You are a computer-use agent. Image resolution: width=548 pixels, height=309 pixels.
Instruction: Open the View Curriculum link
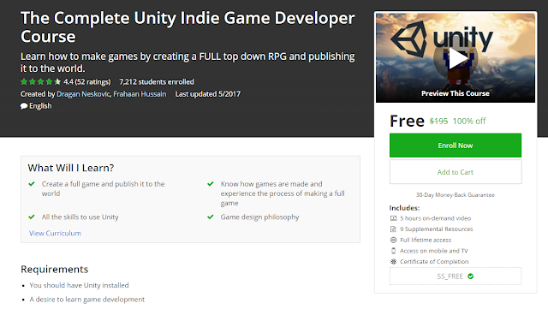(55, 233)
